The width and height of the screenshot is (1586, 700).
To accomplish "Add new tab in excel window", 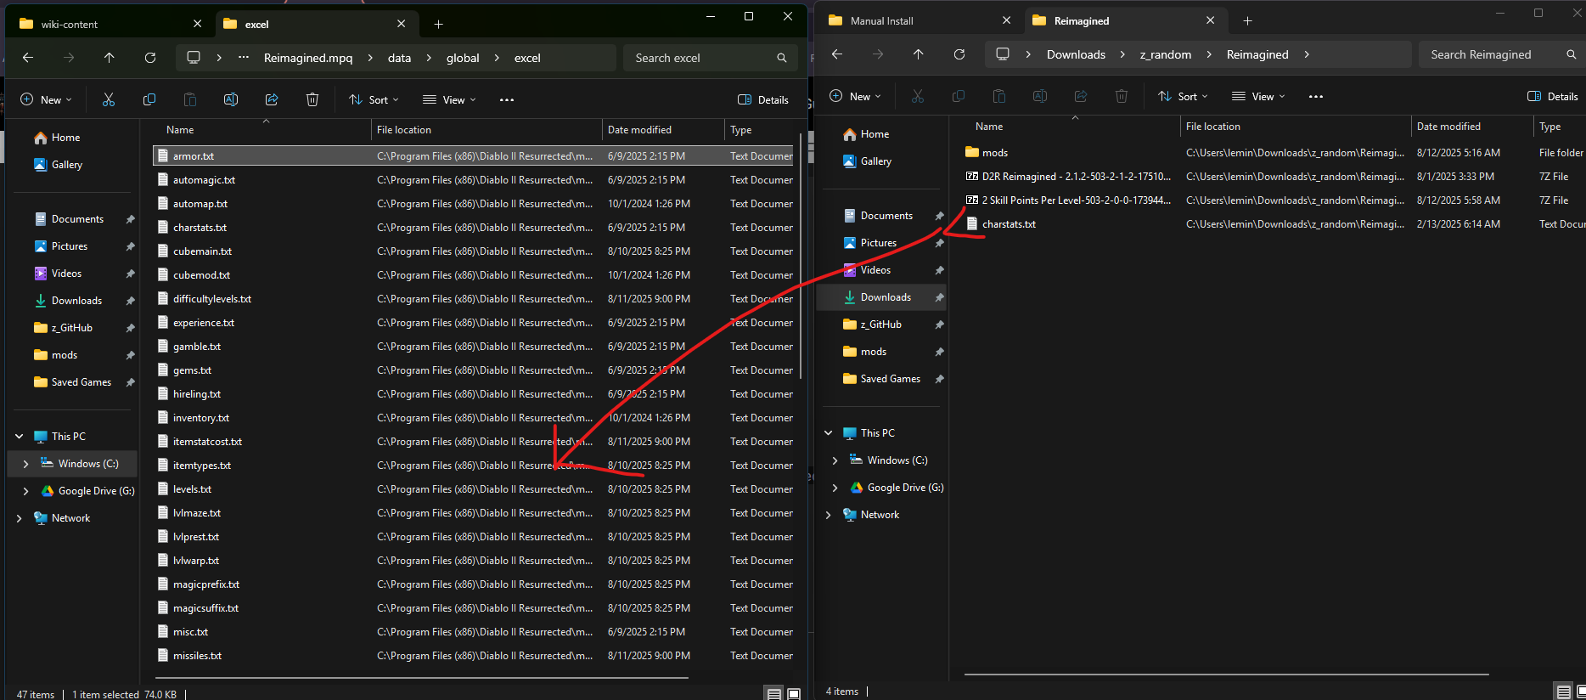I will click(438, 25).
